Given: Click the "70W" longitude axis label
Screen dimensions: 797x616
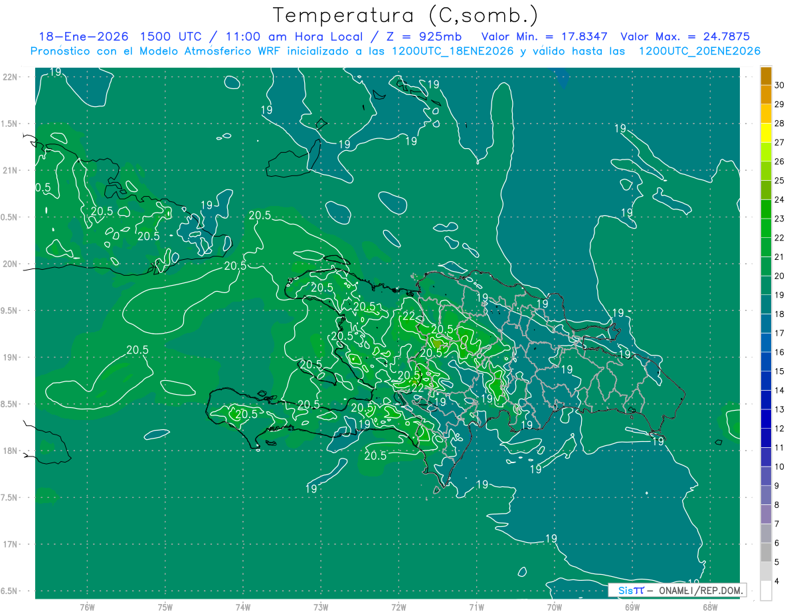Looking at the screenshot, I should coord(555,607).
